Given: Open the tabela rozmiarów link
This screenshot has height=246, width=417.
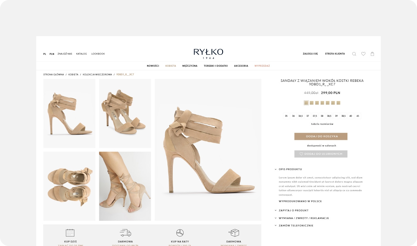Looking at the screenshot, I should click(322, 124).
